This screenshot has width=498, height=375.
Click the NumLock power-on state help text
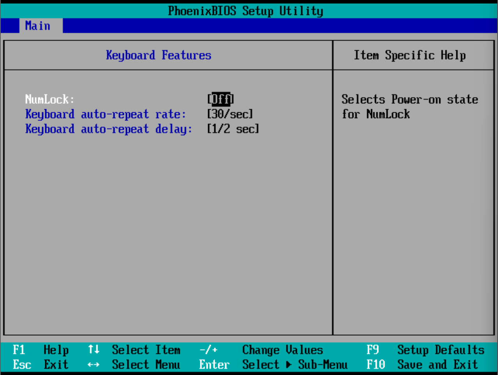click(410, 106)
